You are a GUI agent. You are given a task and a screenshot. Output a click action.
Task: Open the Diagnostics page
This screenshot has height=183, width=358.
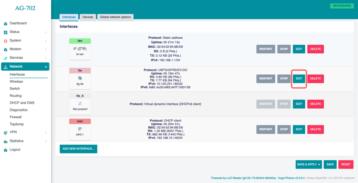point(18,110)
